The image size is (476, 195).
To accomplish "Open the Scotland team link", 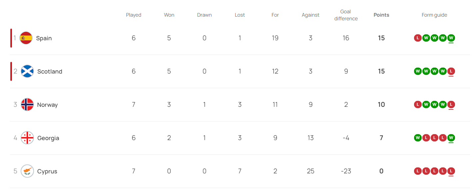I will (x=50, y=72).
